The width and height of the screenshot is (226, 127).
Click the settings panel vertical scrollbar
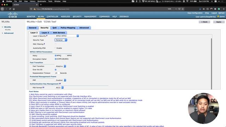(212, 64)
